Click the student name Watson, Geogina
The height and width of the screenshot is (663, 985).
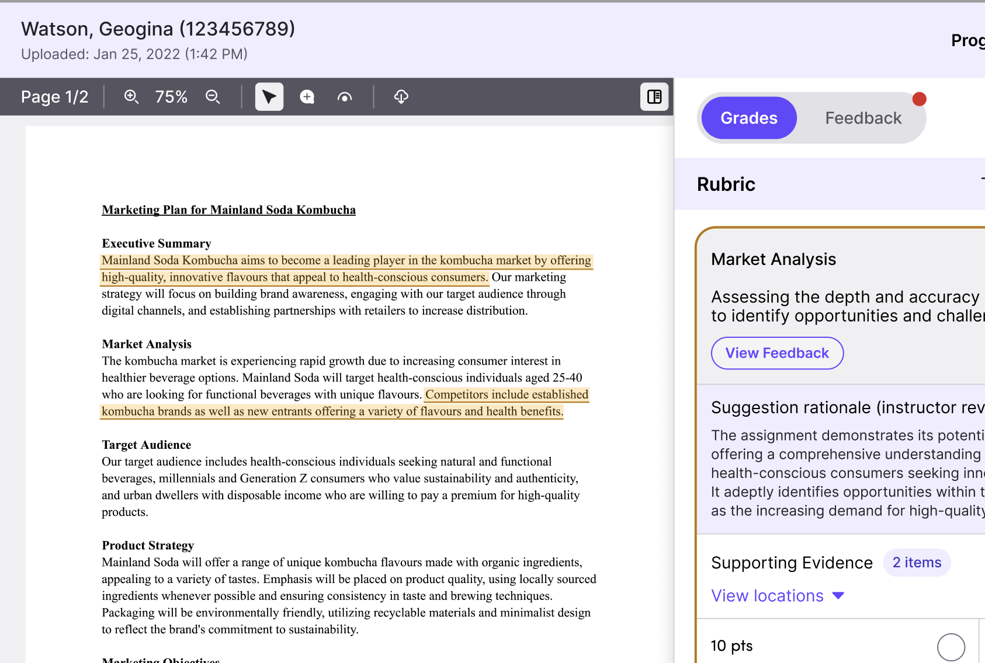[158, 29]
